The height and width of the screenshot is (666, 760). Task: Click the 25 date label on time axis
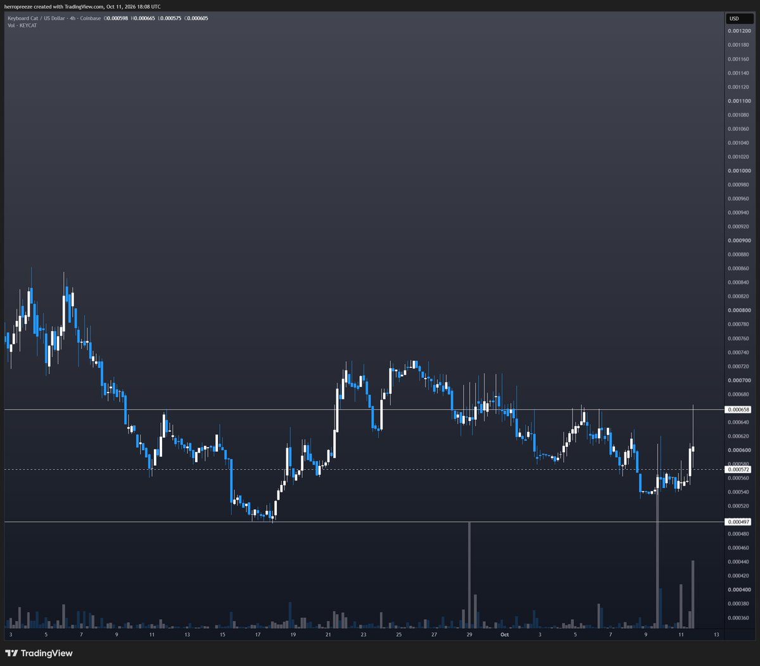point(398,634)
